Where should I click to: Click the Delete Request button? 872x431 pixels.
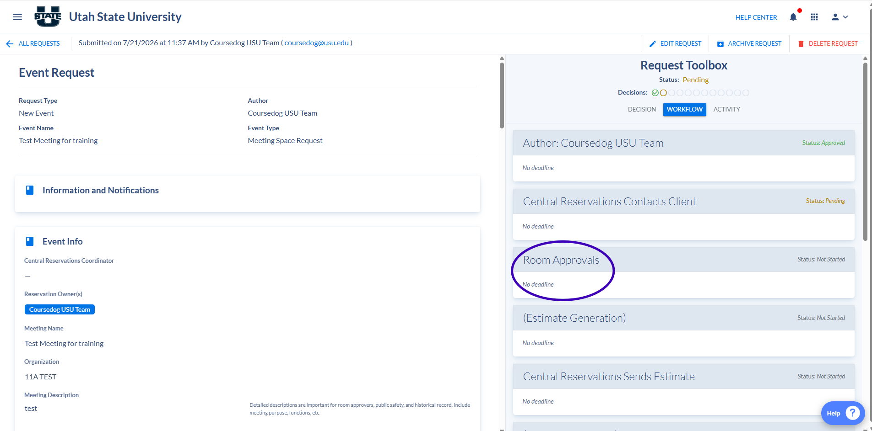pyautogui.click(x=828, y=44)
